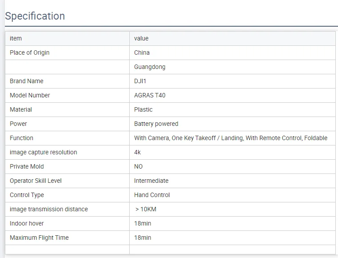338x258 pixels.
Task: Click the Hand Control value
Action: 152,195
